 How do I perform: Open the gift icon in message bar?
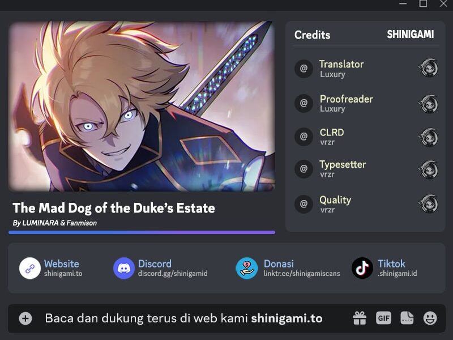point(360,318)
